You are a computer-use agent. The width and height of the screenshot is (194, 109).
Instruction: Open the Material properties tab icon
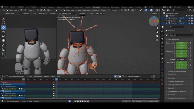click(x=162, y=80)
